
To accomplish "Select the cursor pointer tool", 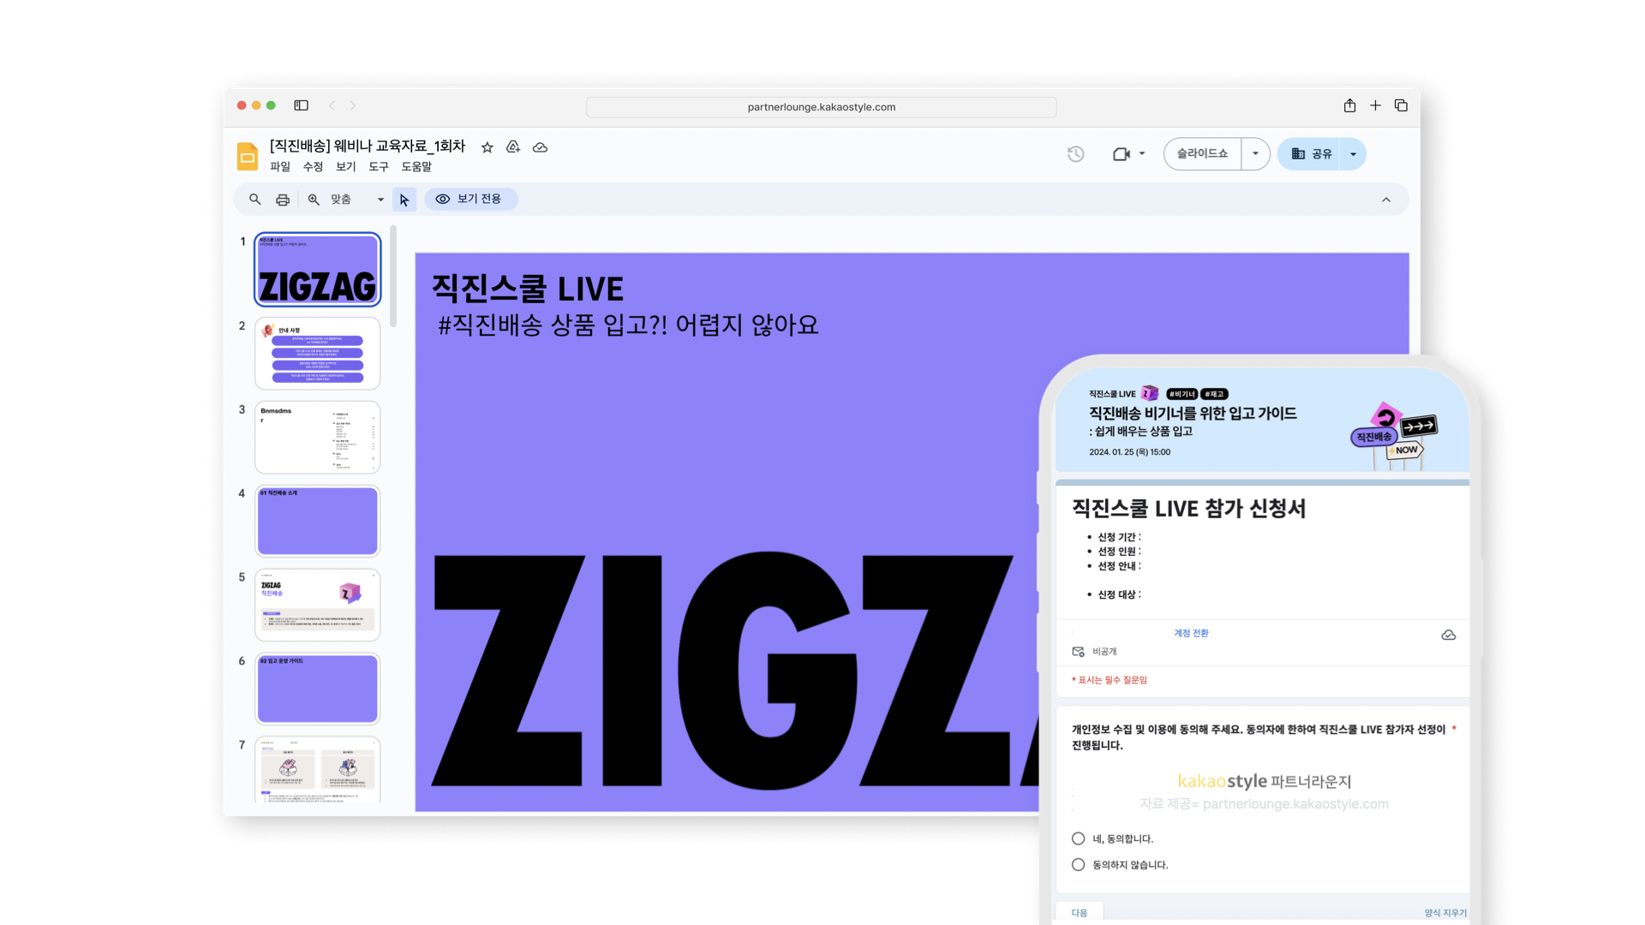I will tap(404, 200).
